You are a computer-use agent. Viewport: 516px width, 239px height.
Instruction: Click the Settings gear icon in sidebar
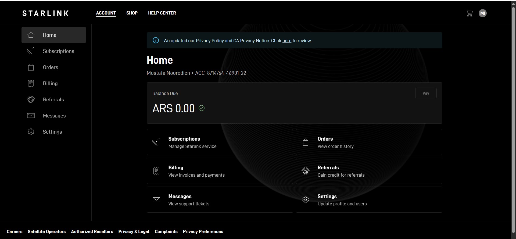(31, 132)
